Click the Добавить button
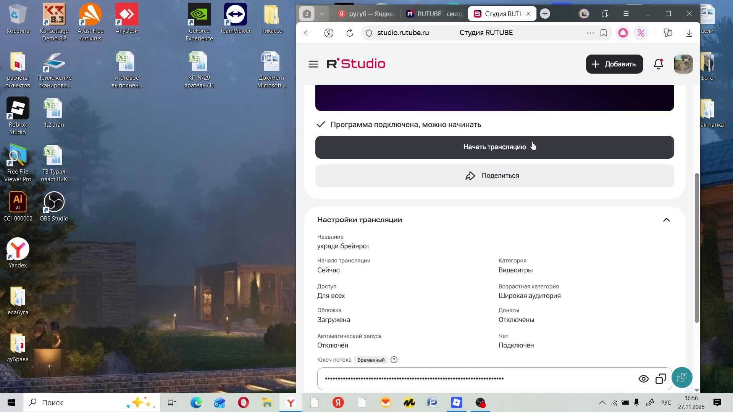The image size is (733, 412). point(614,64)
